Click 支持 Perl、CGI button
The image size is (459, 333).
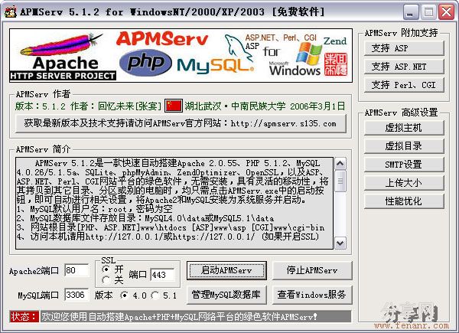tap(404, 85)
